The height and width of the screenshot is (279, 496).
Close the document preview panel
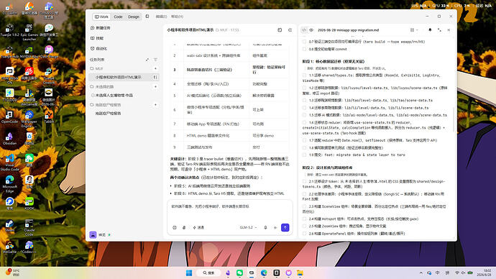(449, 30)
